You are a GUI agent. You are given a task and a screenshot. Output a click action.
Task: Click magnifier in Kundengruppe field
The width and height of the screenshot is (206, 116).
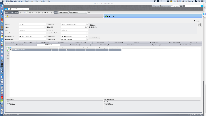click(x=87, y=36)
